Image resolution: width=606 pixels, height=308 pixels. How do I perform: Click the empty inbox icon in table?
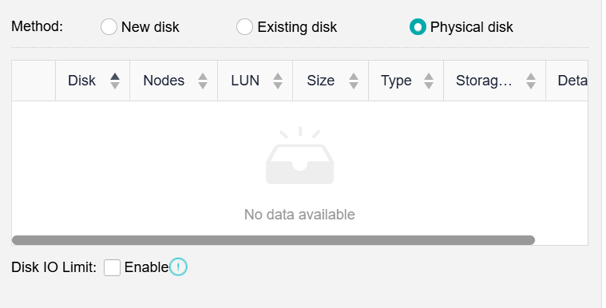[x=299, y=157]
